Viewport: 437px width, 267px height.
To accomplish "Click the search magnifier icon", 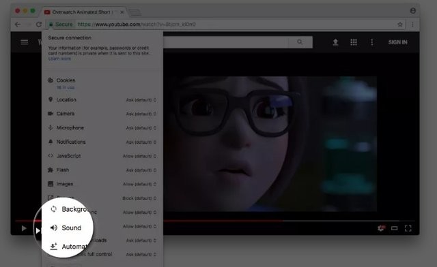I will 300,42.
